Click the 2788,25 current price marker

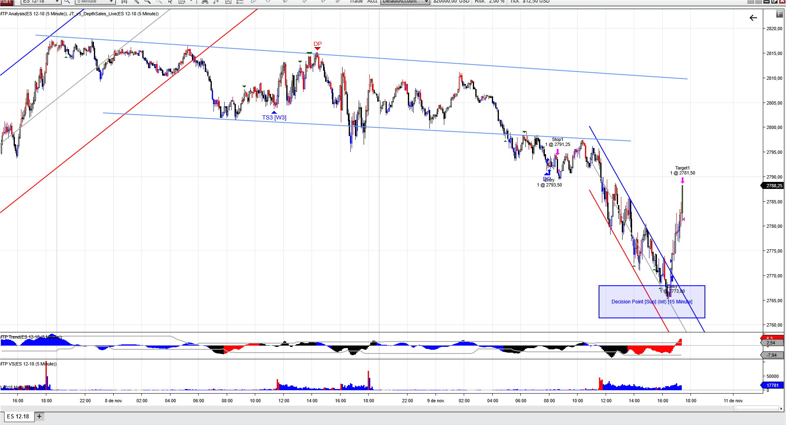pos(774,186)
